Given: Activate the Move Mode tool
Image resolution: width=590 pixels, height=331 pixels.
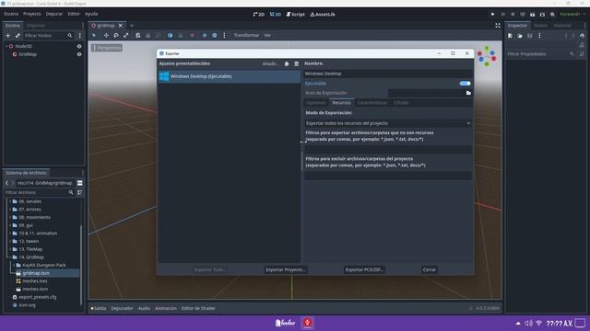Looking at the screenshot, I should (106, 35).
